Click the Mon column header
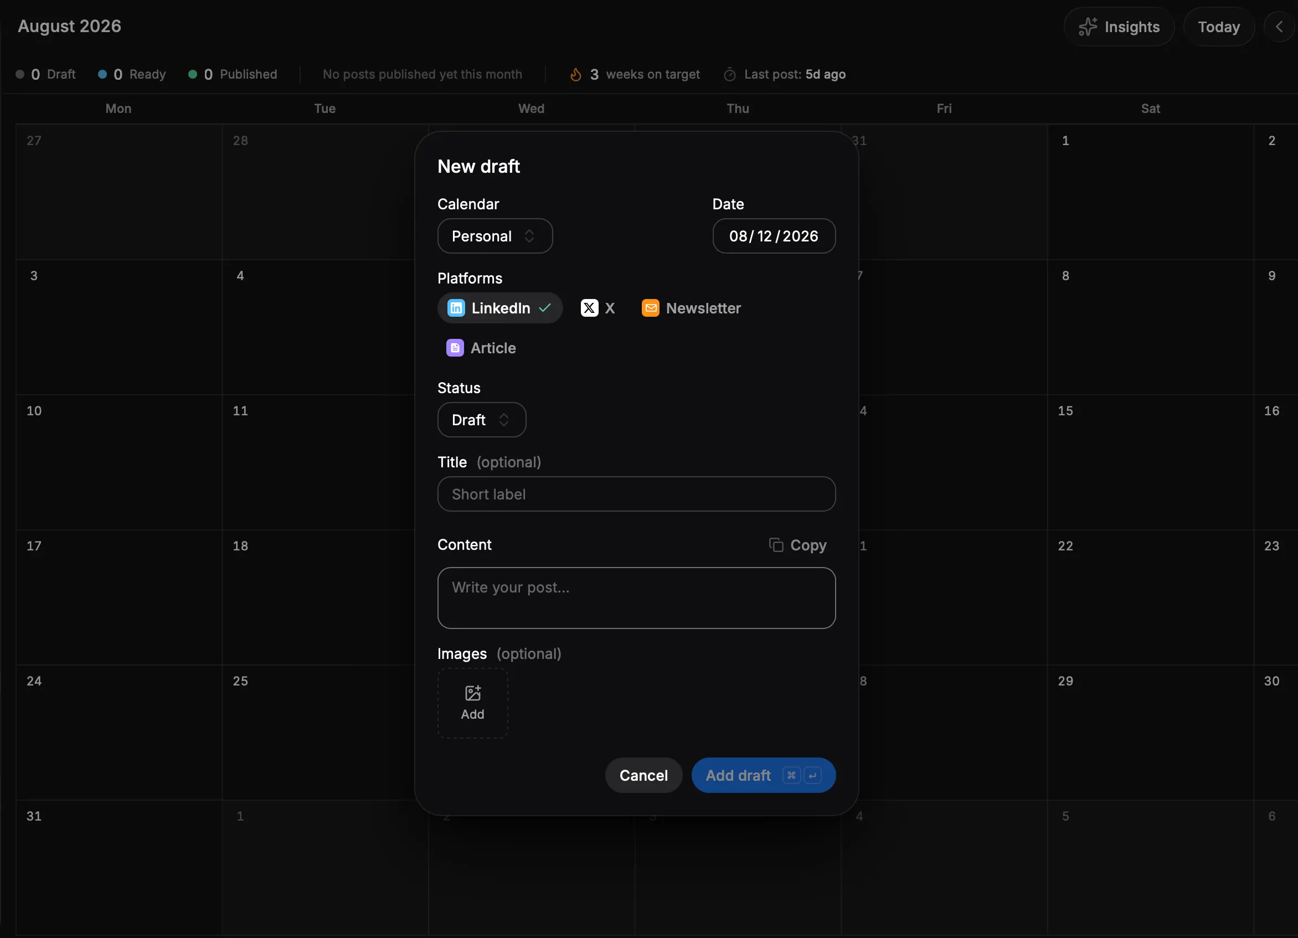Image resolution: width=1298 pixels, height=938 pixels. 119,108
